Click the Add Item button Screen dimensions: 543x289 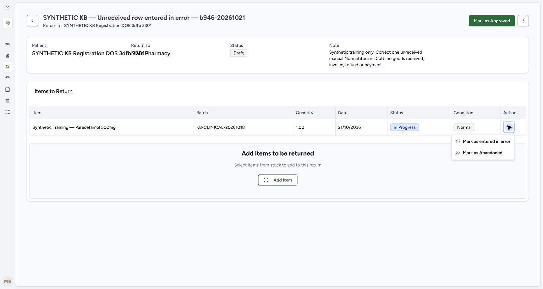pyautogui.click(x=278, y=180)
